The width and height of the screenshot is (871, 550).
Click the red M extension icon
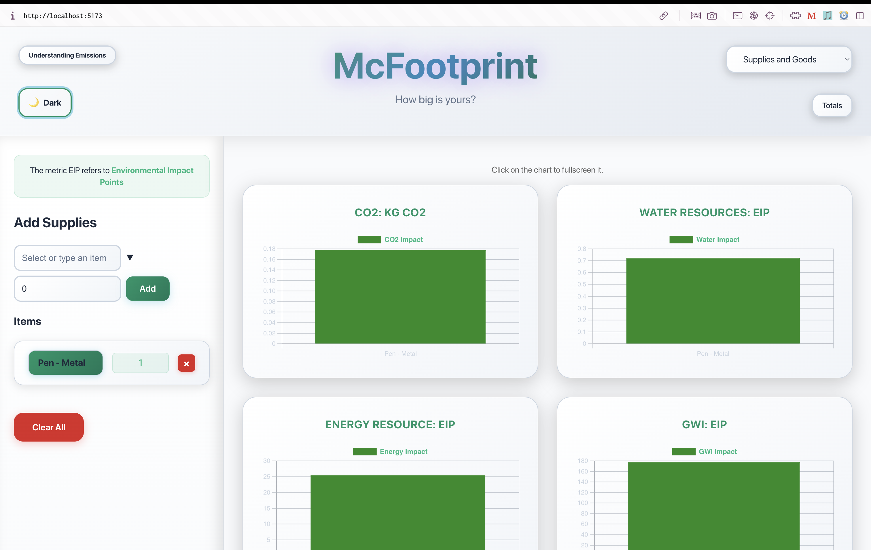coord(811,16)
